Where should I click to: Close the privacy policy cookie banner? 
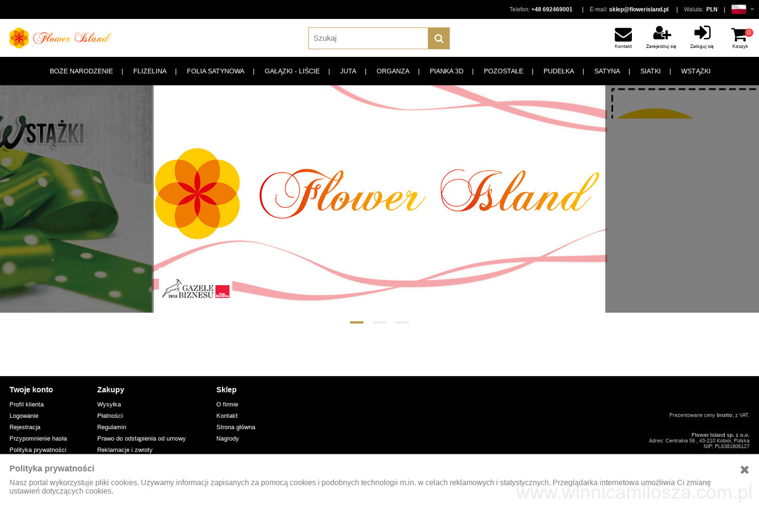pos(744,470)
